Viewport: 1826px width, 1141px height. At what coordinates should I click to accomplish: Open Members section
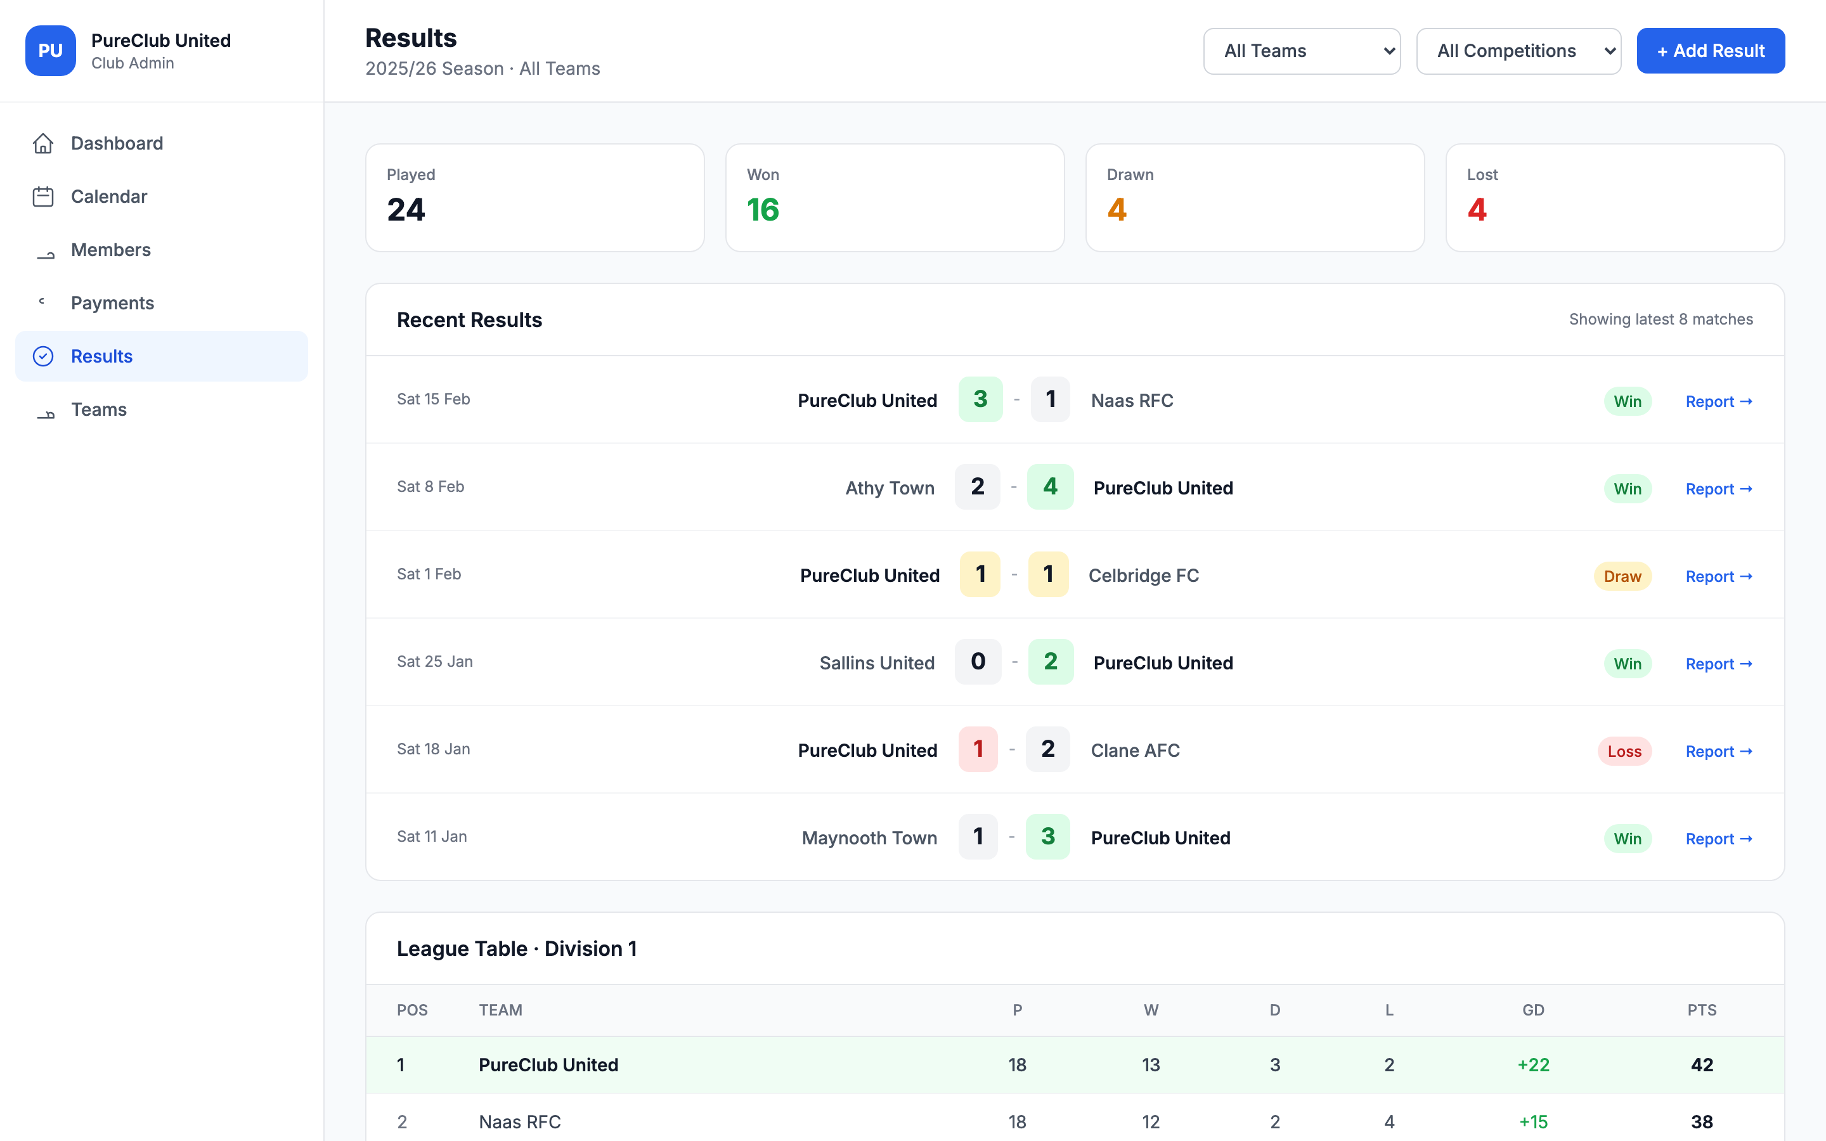click(x=162, y=250)
